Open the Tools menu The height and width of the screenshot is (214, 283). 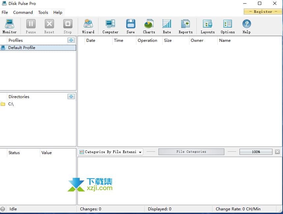click(43, 12)
